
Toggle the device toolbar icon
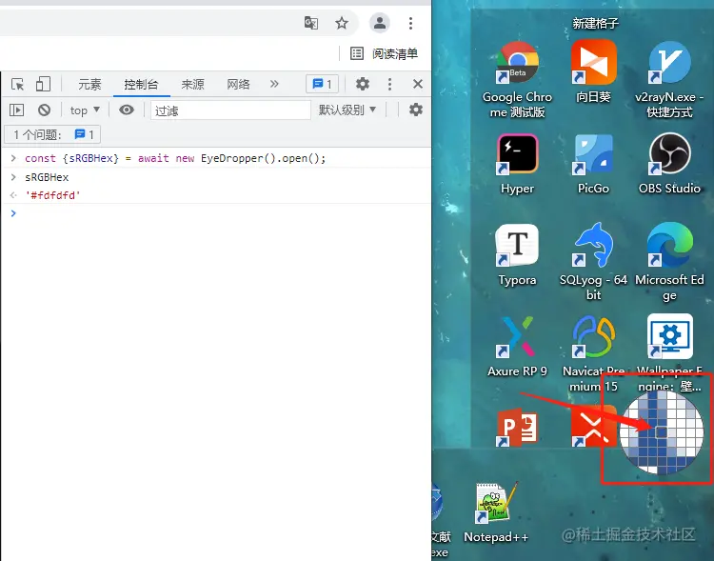point(43,85)
